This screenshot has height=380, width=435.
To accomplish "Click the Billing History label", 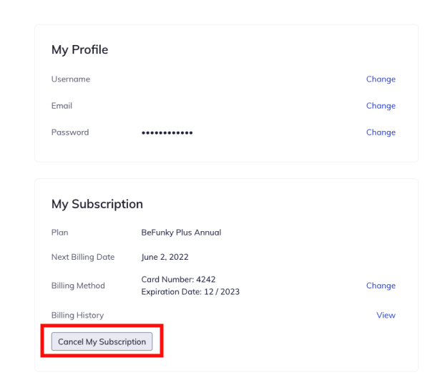I will (77, 315).
